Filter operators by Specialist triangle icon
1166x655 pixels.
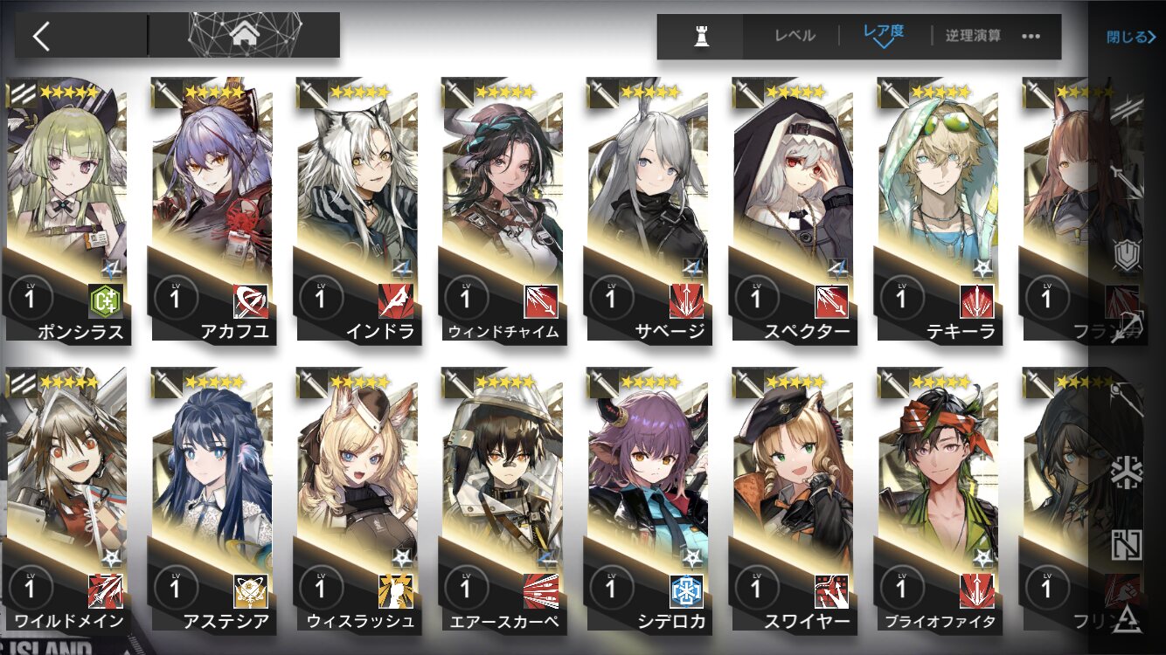click(1127, 617)
